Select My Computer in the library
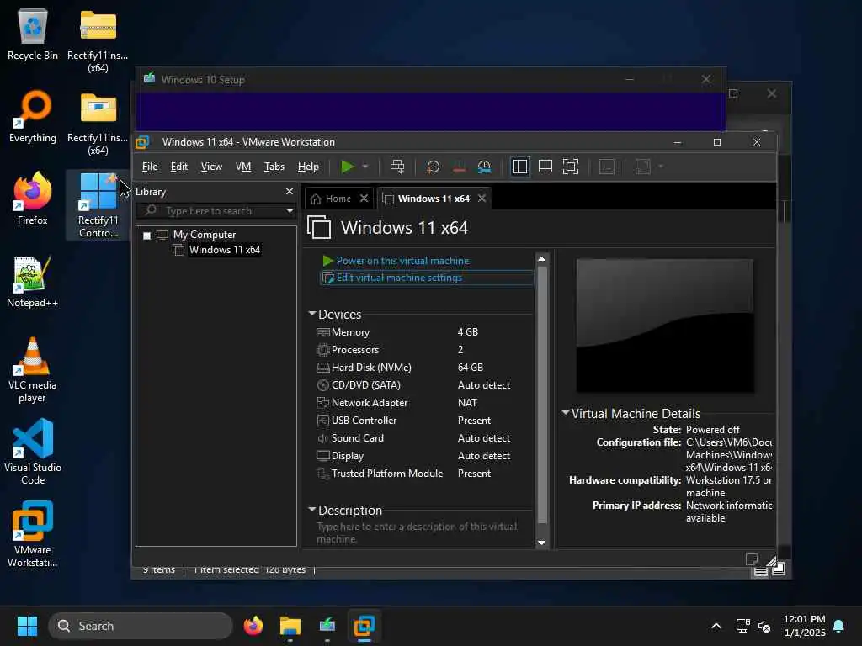 pyautogui.click(x=204, y=235)
